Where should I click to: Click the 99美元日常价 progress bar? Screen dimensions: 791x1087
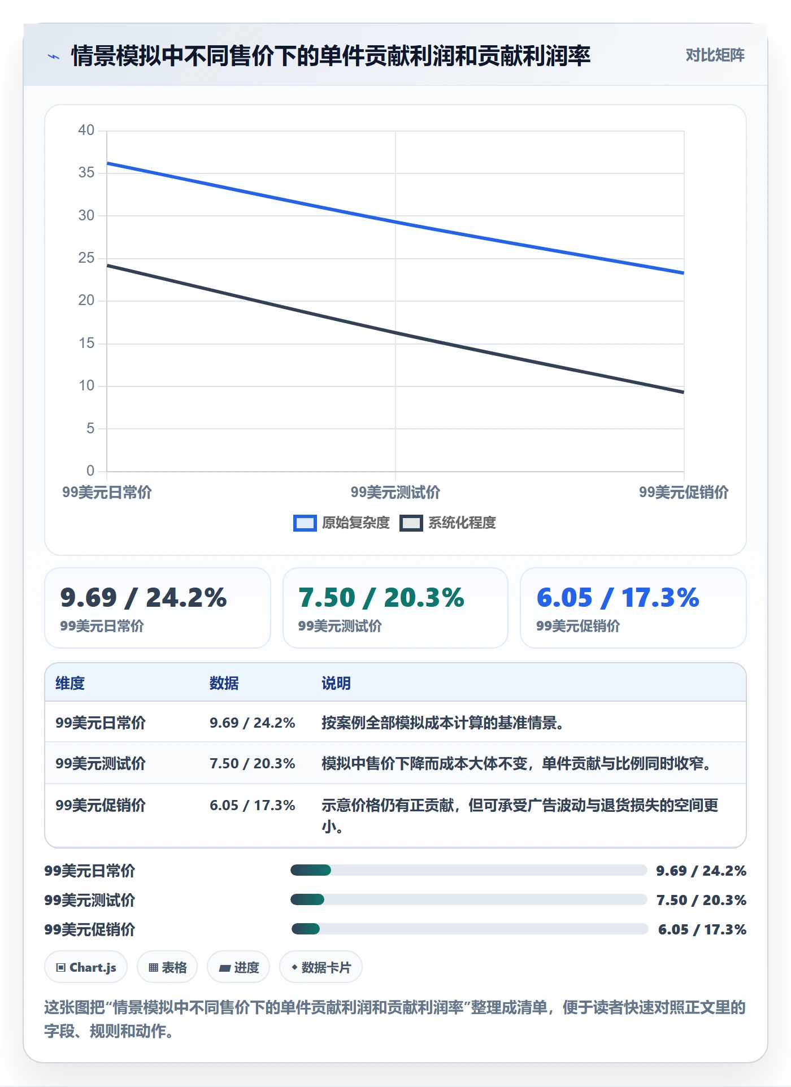point(468,870)
